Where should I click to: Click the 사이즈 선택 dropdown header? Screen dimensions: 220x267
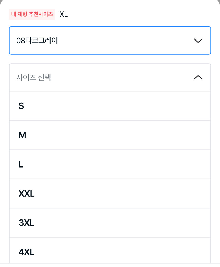pos(110,77)
